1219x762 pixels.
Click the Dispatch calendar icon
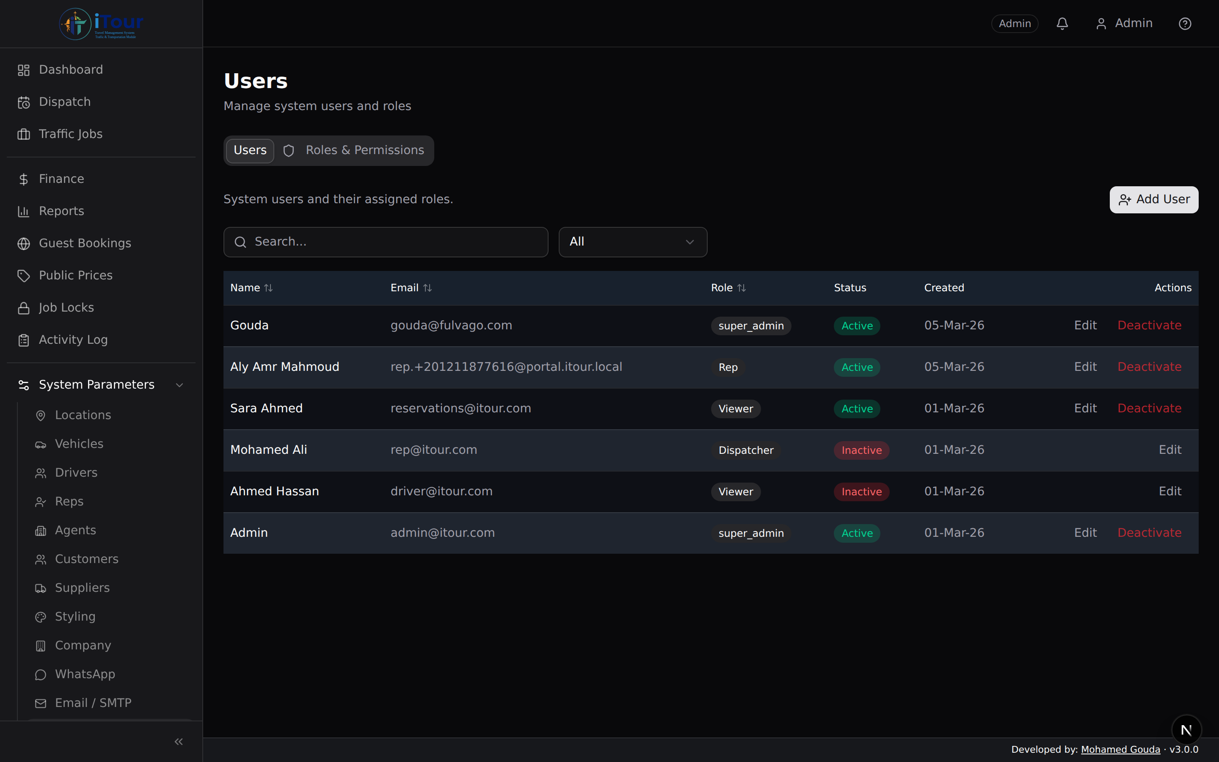pos(24,102)
